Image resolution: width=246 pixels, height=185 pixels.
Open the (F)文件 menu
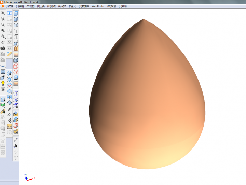(x=10, y=6)
